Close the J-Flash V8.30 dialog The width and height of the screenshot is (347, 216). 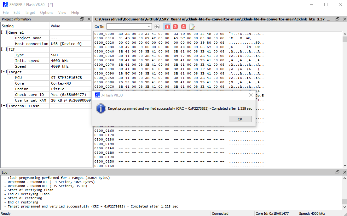pos(251,95)
